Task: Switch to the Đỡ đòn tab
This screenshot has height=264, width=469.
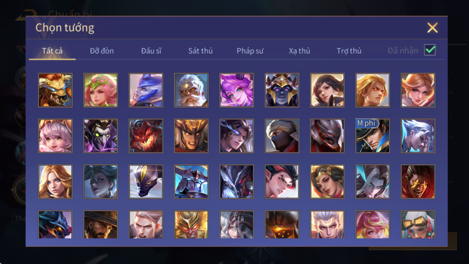Action: [x=102, y=51]
